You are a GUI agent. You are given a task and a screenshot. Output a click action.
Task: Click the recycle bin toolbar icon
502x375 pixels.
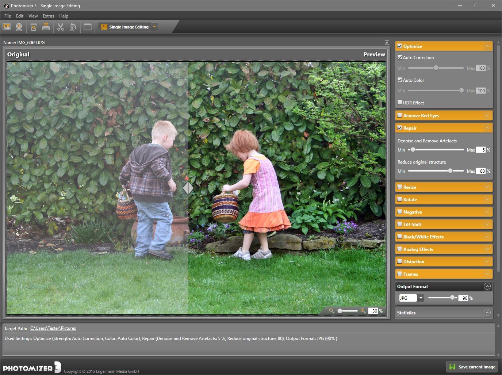tap(34, 27)
